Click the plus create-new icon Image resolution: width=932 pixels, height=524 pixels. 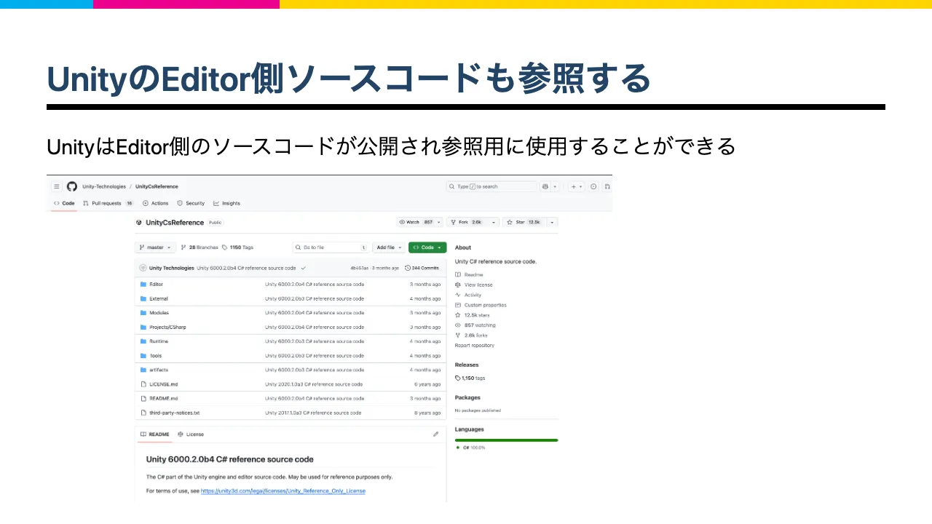pos(574,186)
